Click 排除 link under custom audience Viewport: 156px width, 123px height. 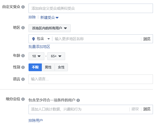click(32, 17)
